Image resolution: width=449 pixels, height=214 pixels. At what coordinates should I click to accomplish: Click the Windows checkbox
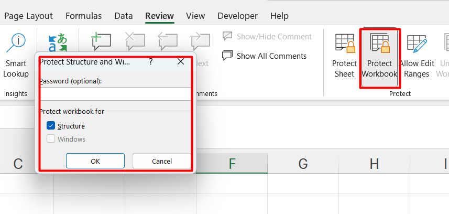[x=51, y=139]
